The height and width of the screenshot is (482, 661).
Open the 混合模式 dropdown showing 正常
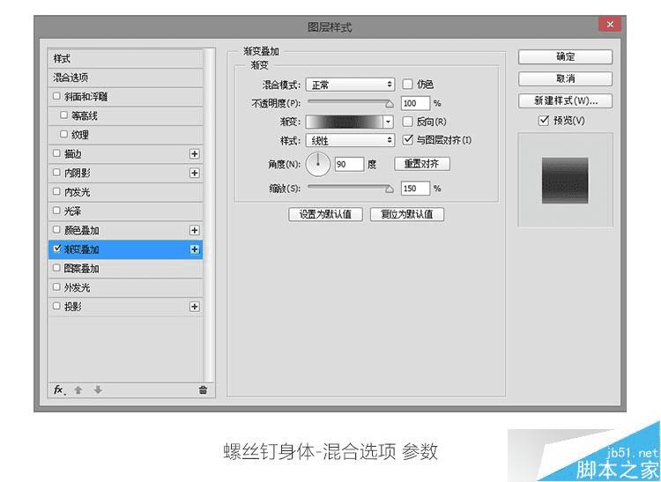point(350,85)
